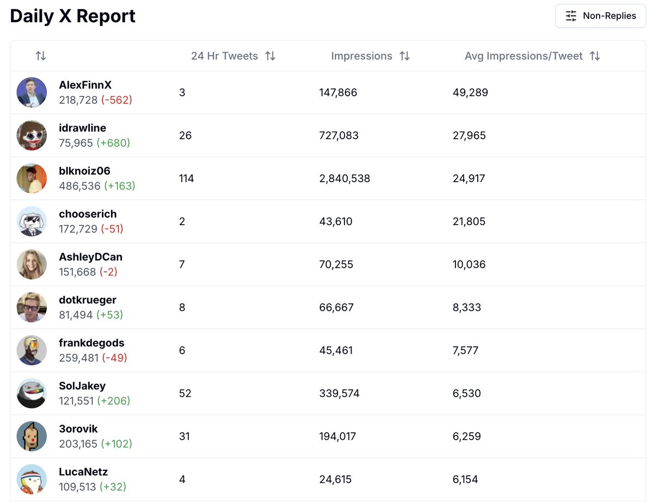Open blknoiz06 profile avatar
This screenshot has width=653, height=503.
click(32, 178)
